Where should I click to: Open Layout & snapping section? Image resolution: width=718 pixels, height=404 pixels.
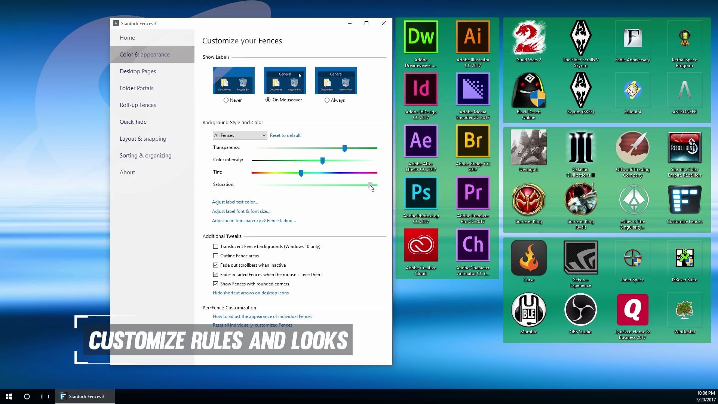[152, 139]
